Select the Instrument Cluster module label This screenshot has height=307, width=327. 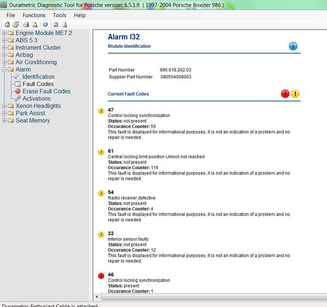pos(38,48)
